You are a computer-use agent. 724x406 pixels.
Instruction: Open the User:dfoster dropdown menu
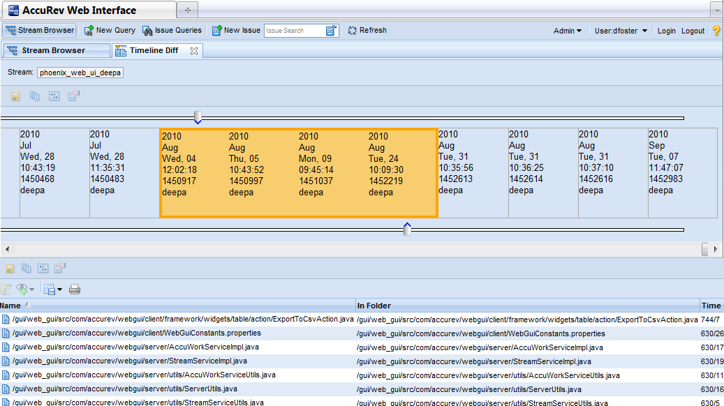(x=621, y=31)
